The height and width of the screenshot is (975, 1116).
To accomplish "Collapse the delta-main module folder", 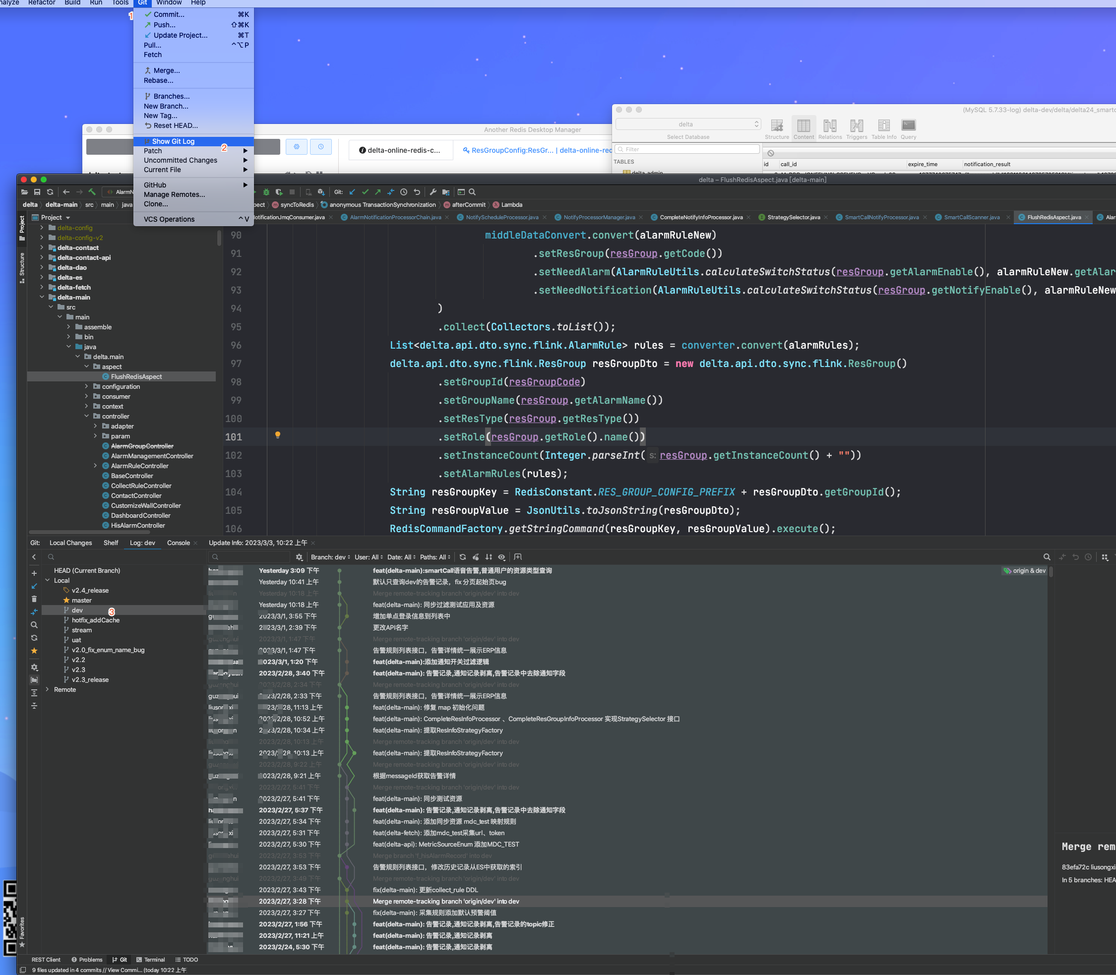I will pos(42,297).
